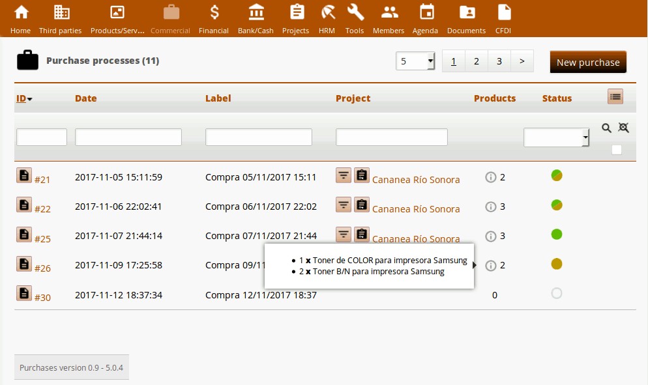The image size is (648, 385).
Task: Open the document icon for purchase #21
Action: click(23, 175)
